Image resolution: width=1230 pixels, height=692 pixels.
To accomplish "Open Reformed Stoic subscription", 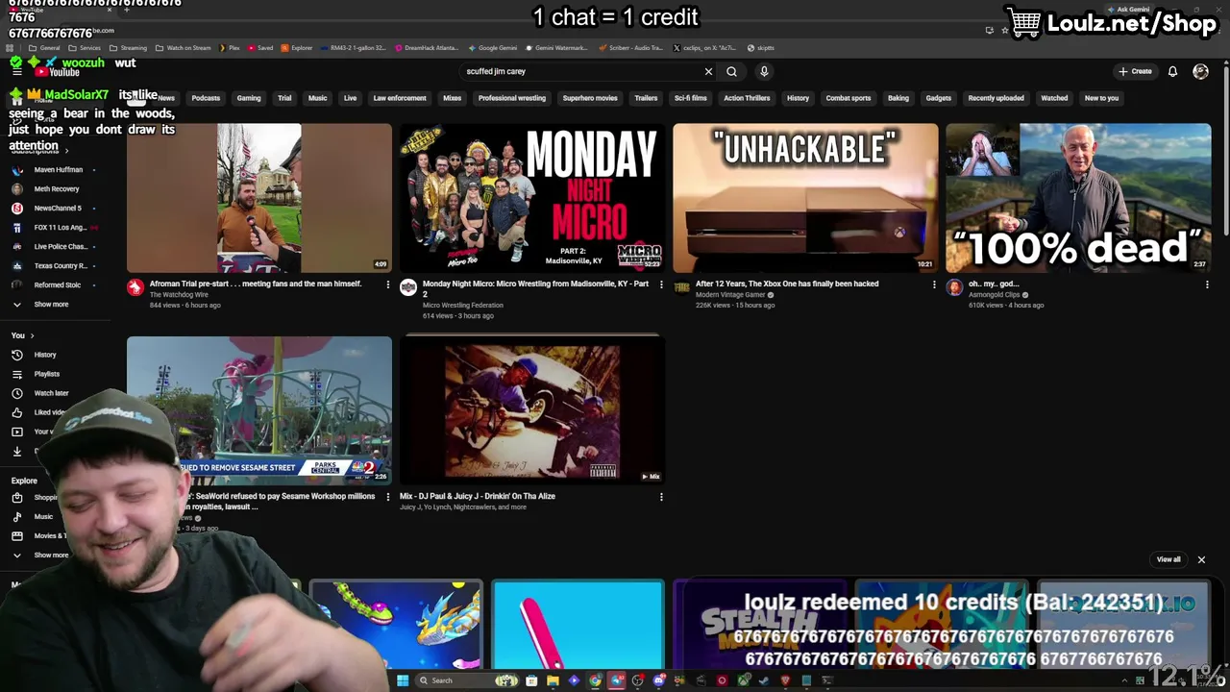I will (x=57, y=284).
